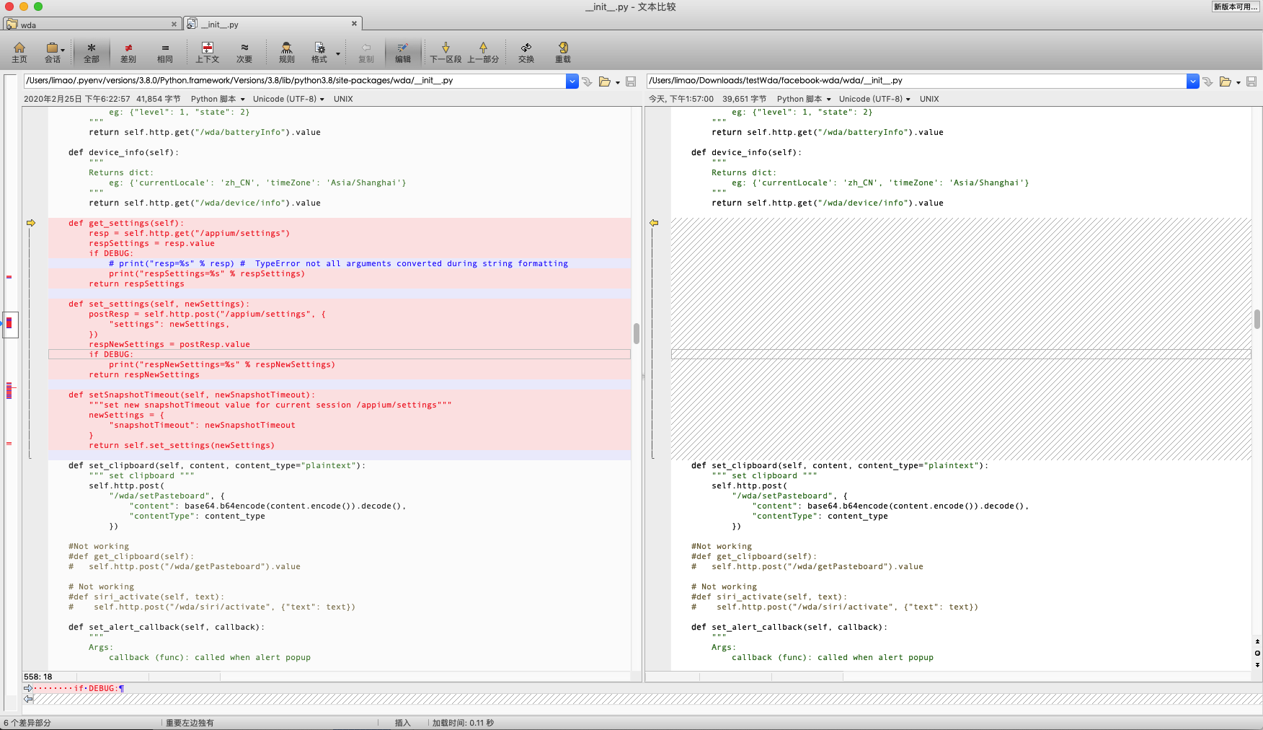
Task: Click the left Browse folder icon
Action: [x=605, y=82]
